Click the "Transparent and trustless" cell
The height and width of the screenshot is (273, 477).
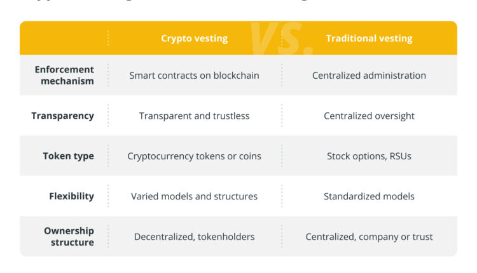pyautogui.click(x=194, y=116)
